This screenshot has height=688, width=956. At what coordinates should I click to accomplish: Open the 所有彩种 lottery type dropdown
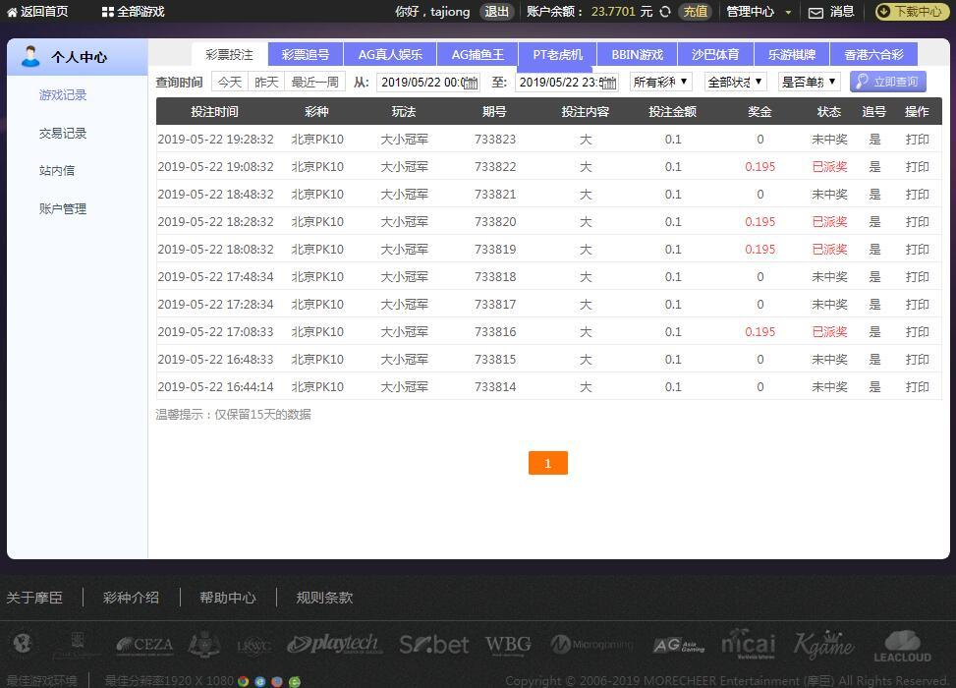click(x=661, y=82)
